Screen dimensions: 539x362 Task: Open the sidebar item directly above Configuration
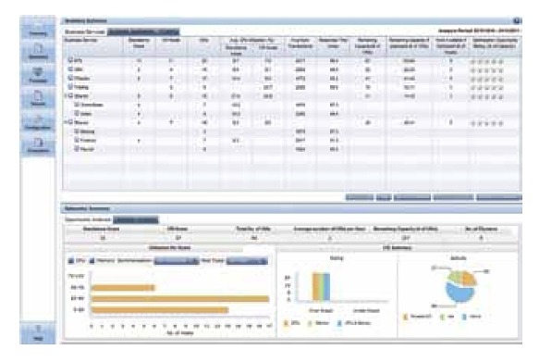click(38, 98)
